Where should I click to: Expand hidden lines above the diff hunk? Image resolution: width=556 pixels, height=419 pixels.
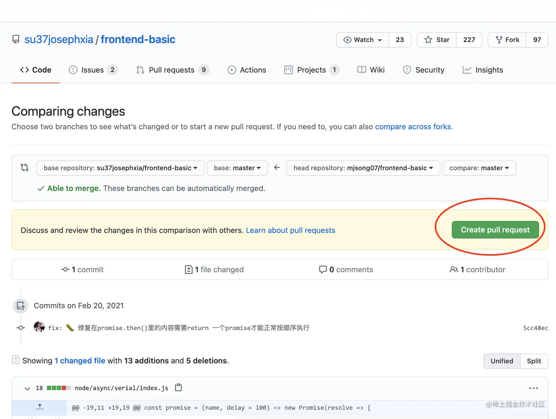click(x=40, y=407)
